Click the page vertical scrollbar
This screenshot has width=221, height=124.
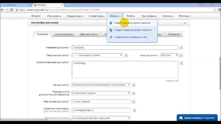click(x=220, y=73)
